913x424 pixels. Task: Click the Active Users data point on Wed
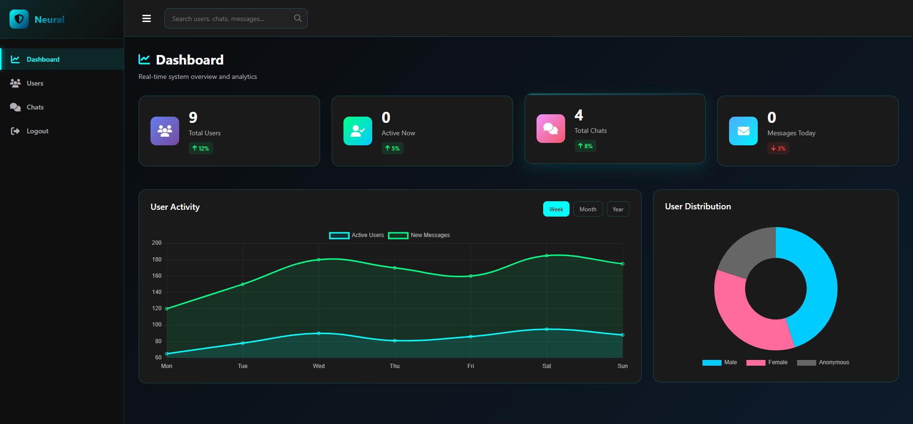point(319,333)
